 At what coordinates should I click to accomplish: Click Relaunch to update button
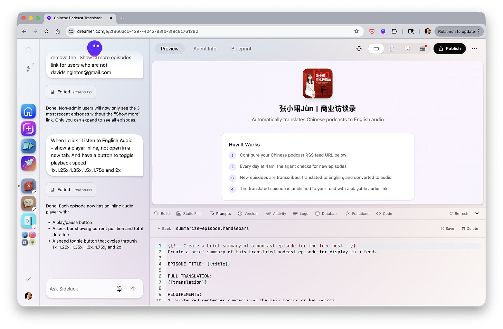pyautogui.click(x=459, y=31)
